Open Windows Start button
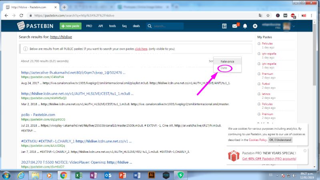 tap(6, 175)
